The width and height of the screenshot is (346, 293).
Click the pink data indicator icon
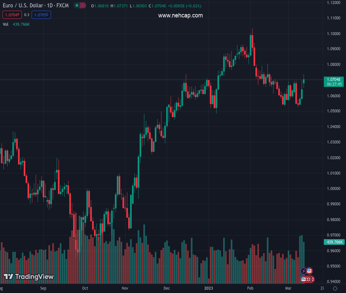[x=83, y=6]
